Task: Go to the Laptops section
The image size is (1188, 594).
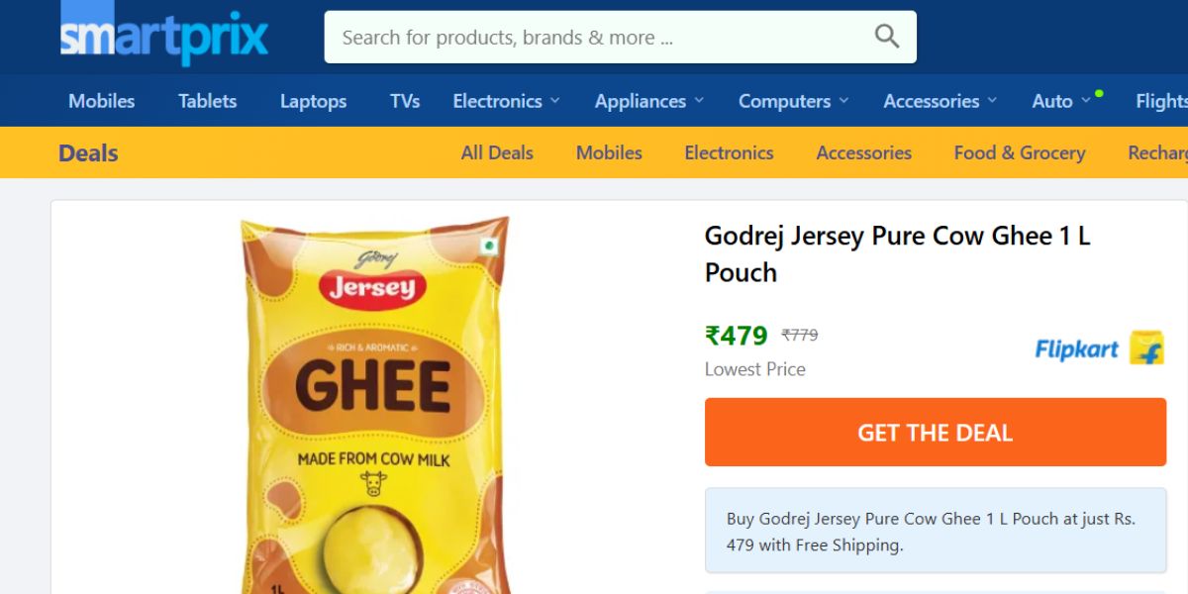Action: tap(313, 100)
